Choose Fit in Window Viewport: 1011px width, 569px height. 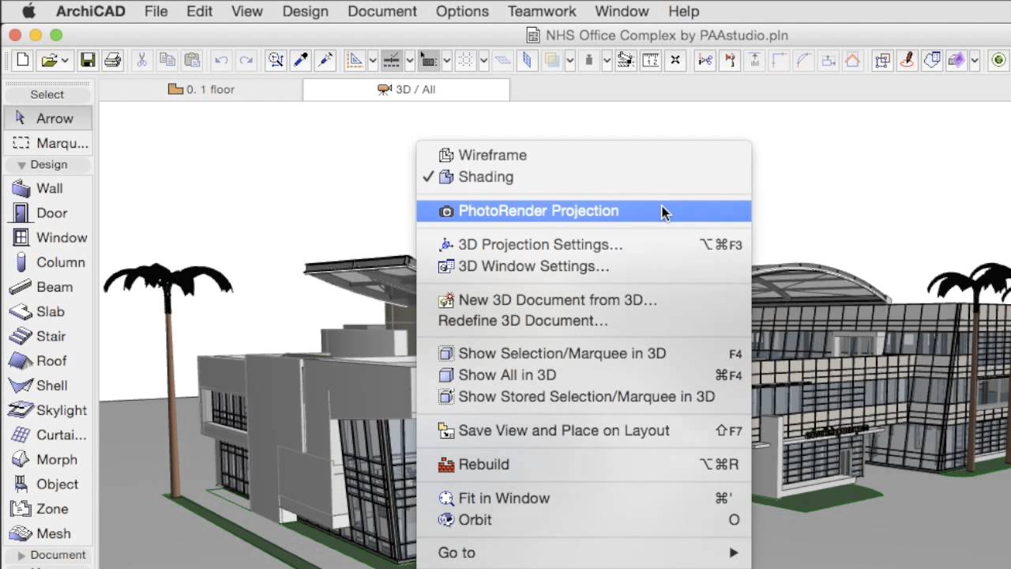[584, 498]
